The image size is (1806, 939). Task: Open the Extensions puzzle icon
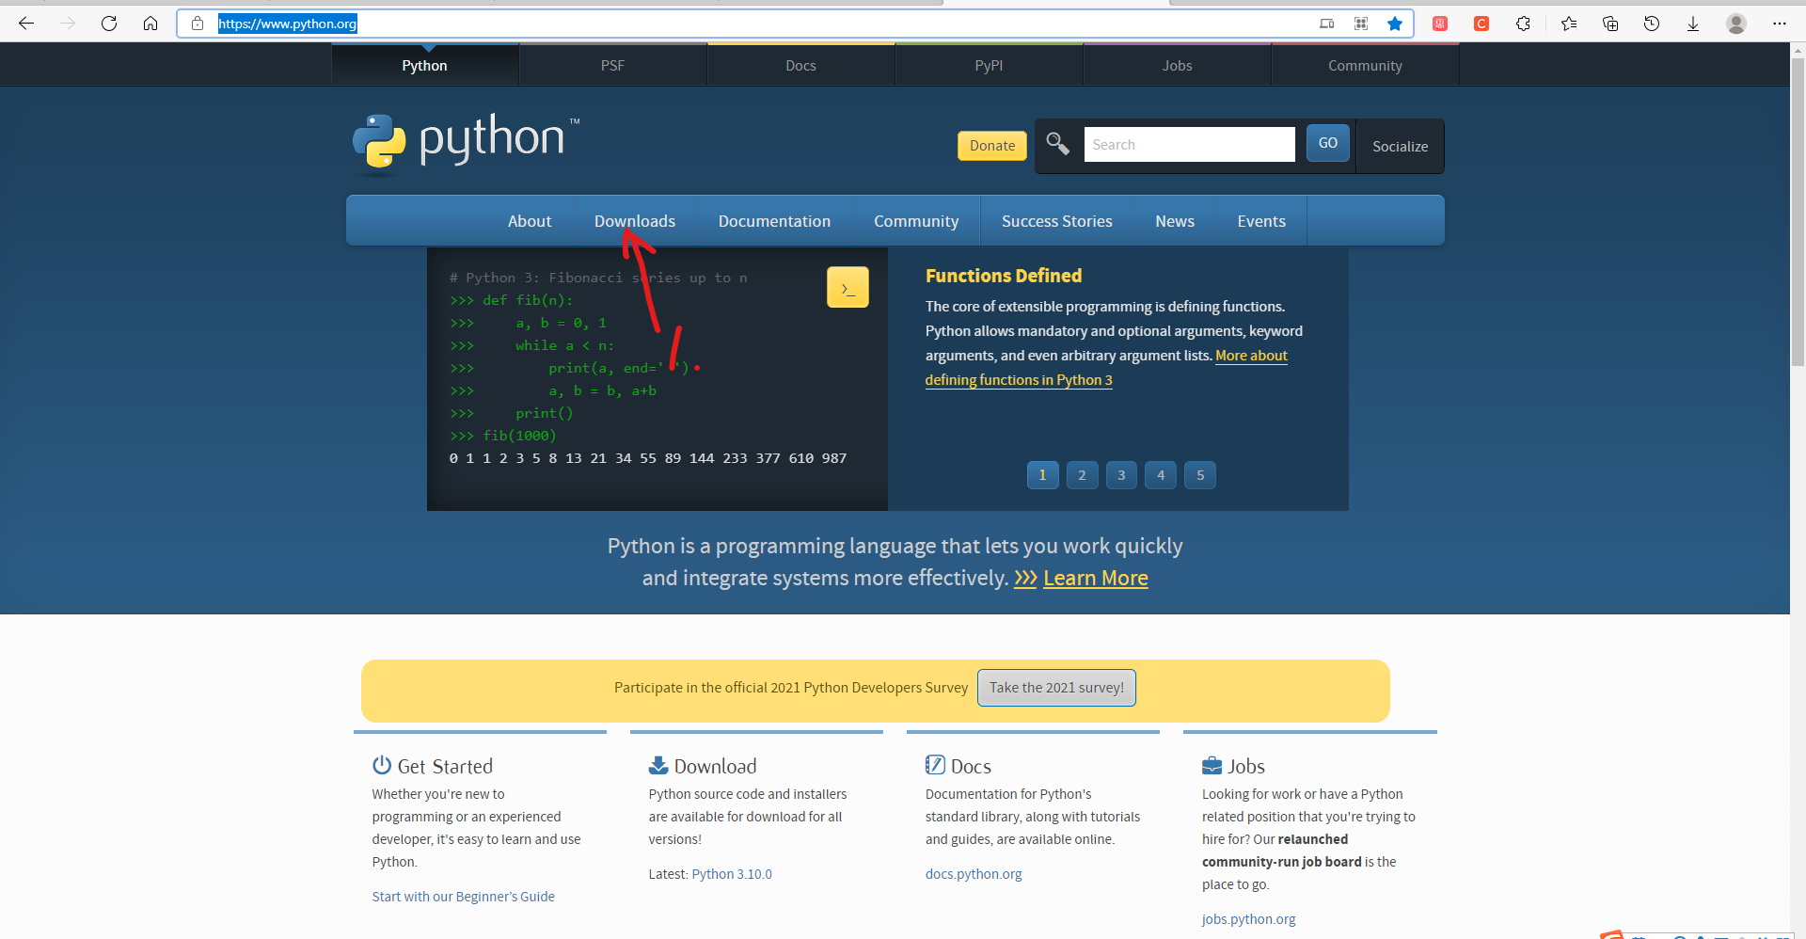tap(1523, 24)
